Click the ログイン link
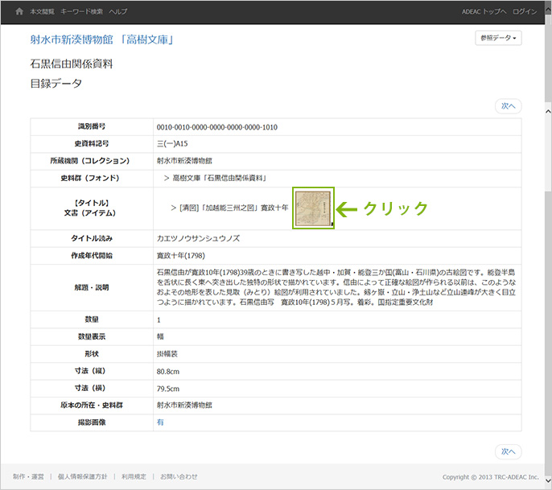The width and height of the screenshot is (552, 490). pyautogui.click(x=524, y=12)
